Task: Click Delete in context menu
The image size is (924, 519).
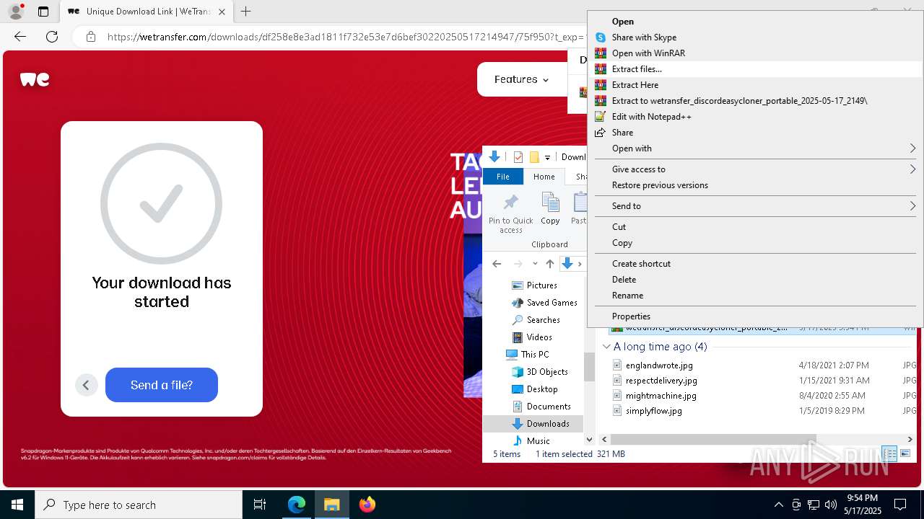Action: [755, 280]
